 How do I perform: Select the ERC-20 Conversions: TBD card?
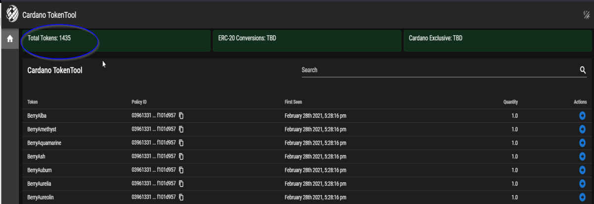(307, 41)
